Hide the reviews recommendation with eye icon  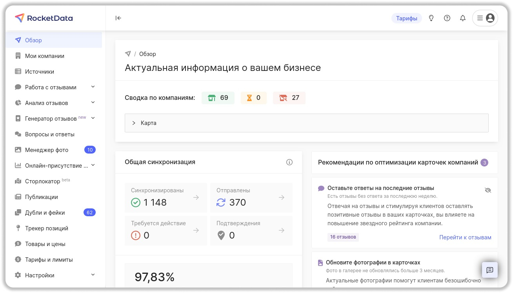488,190
